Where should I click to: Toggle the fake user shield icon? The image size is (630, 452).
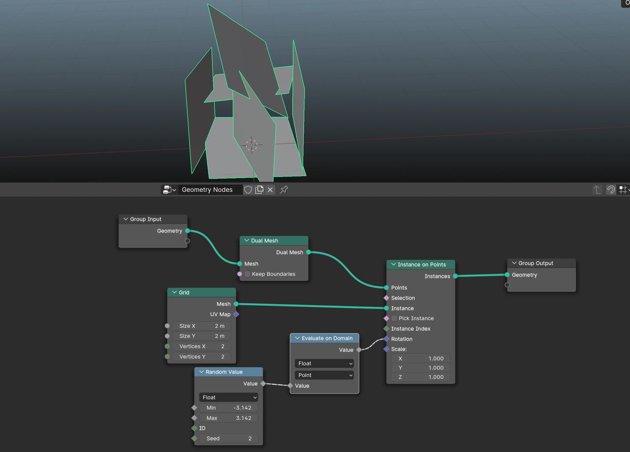tap(248, 190)
